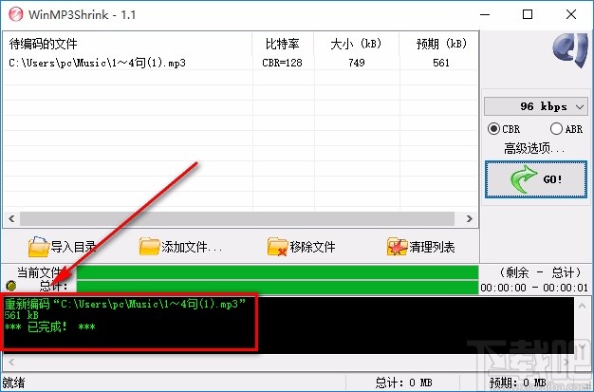Select the 1~4句(1).mp3 file row
Viewport: 594px width, 392px height.
pyautogui.click(x=241, y=63)
